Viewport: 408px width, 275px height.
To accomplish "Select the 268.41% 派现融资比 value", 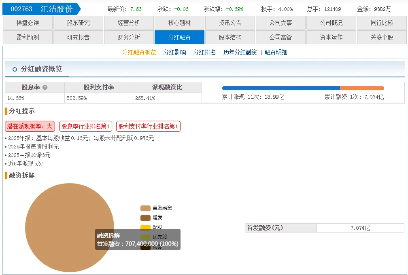I will click(x=145, y=98).
